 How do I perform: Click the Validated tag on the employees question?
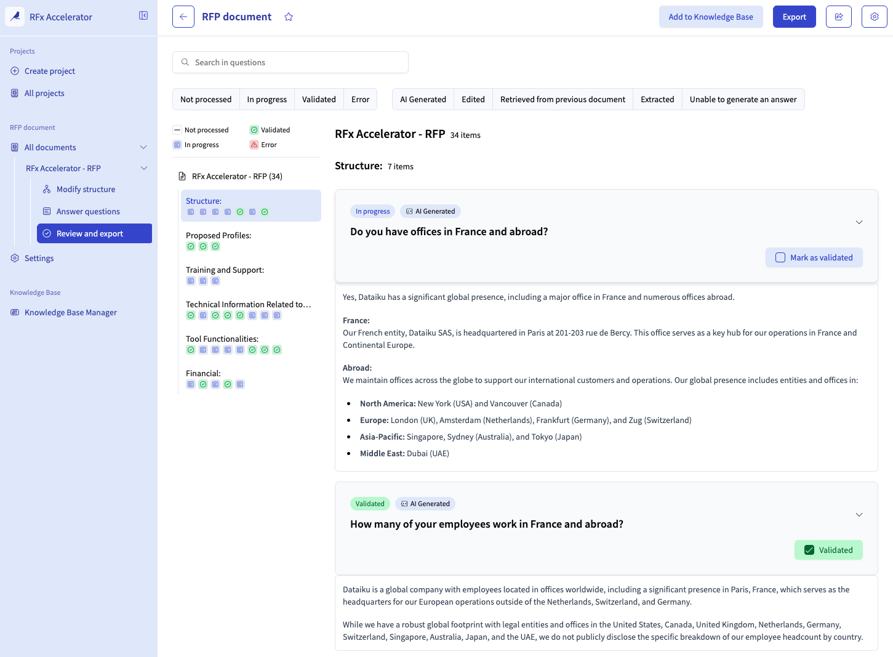coord(370,504)
